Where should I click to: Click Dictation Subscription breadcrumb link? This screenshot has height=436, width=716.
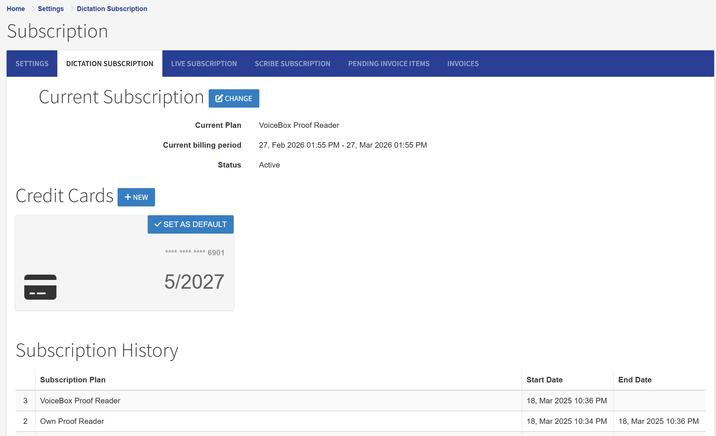tap(112, 9)
